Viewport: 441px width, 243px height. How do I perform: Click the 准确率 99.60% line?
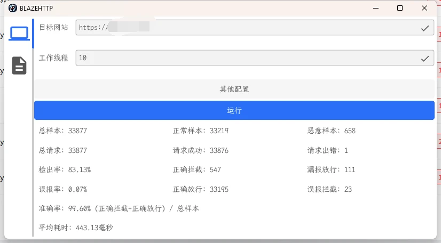tap(119, 208)
